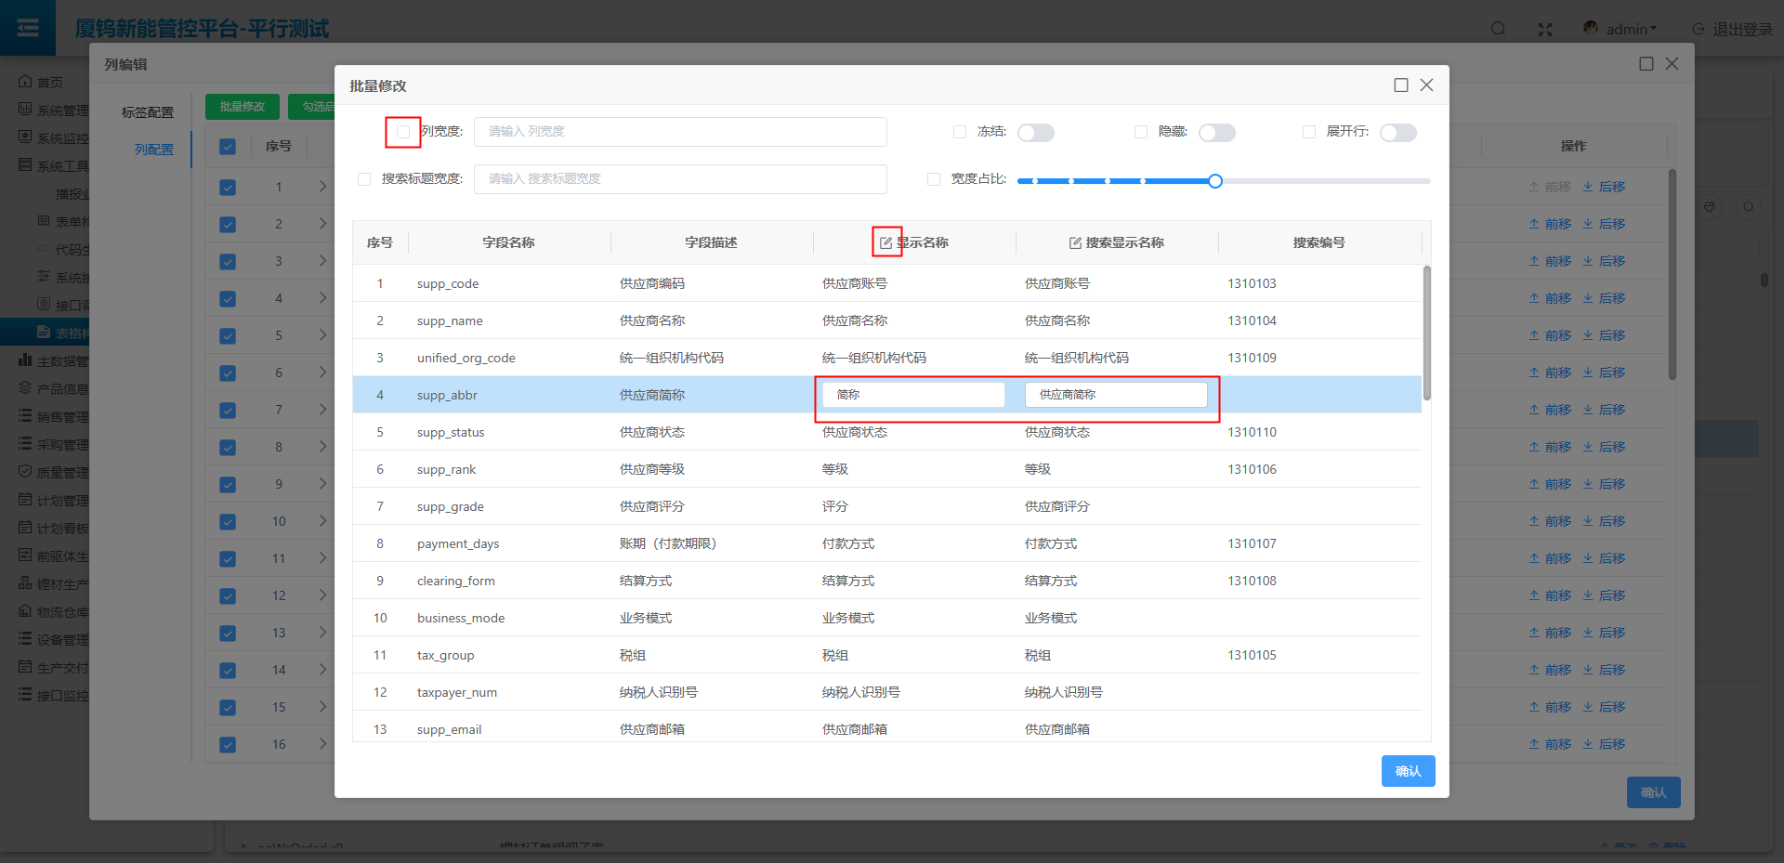The width and height of the screenshot is (1784, 863).
Task: Close the 批量修改 dialog
Action: tap(1427, 85)
